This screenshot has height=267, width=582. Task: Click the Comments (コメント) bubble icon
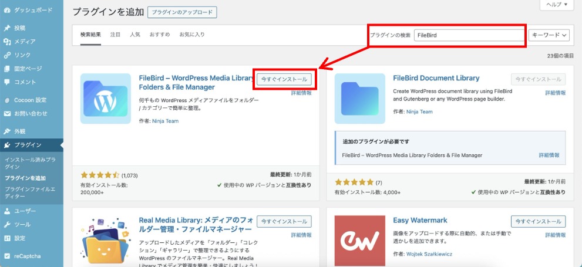(7, 82)
